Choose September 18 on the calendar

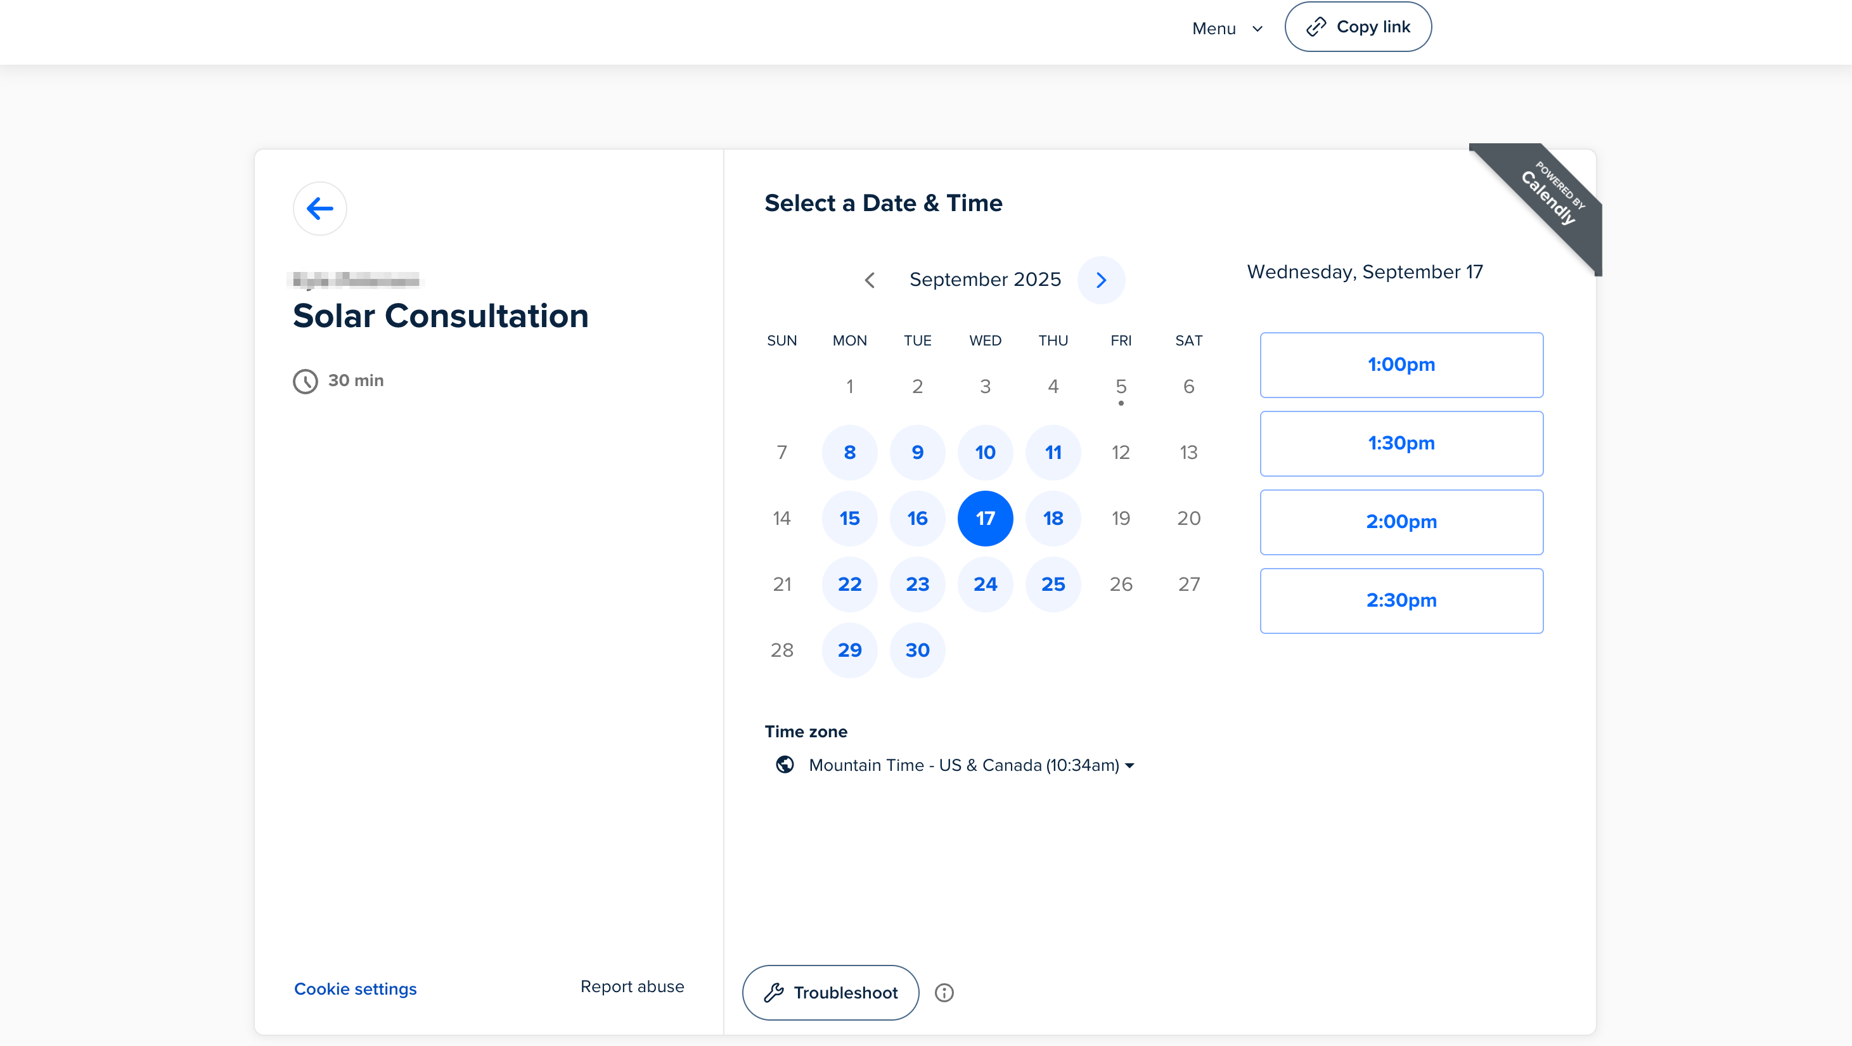pos(1053,519)
